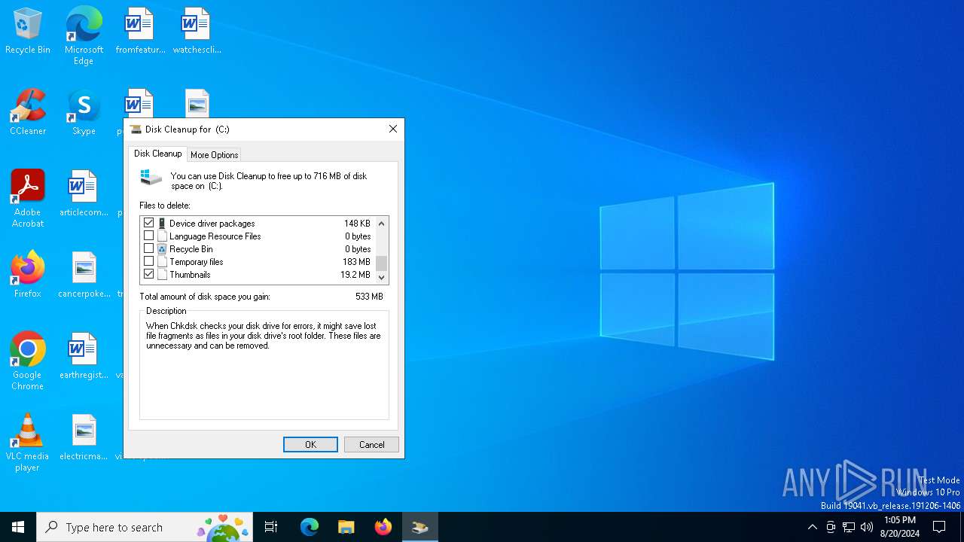Open Task View from taskbar
964x542 pixels.
tap(271, 527)
